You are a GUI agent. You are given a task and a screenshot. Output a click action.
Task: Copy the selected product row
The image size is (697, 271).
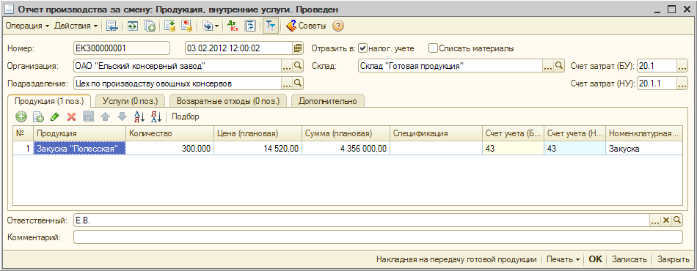click(x=39, y=117)
